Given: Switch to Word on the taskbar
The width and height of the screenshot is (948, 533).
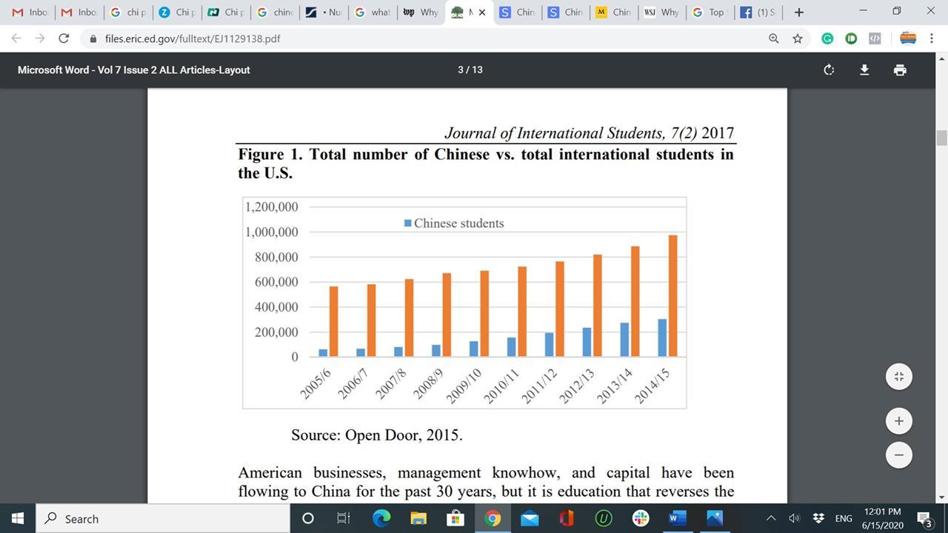Looking at the screenshot, I should point(678,518).
